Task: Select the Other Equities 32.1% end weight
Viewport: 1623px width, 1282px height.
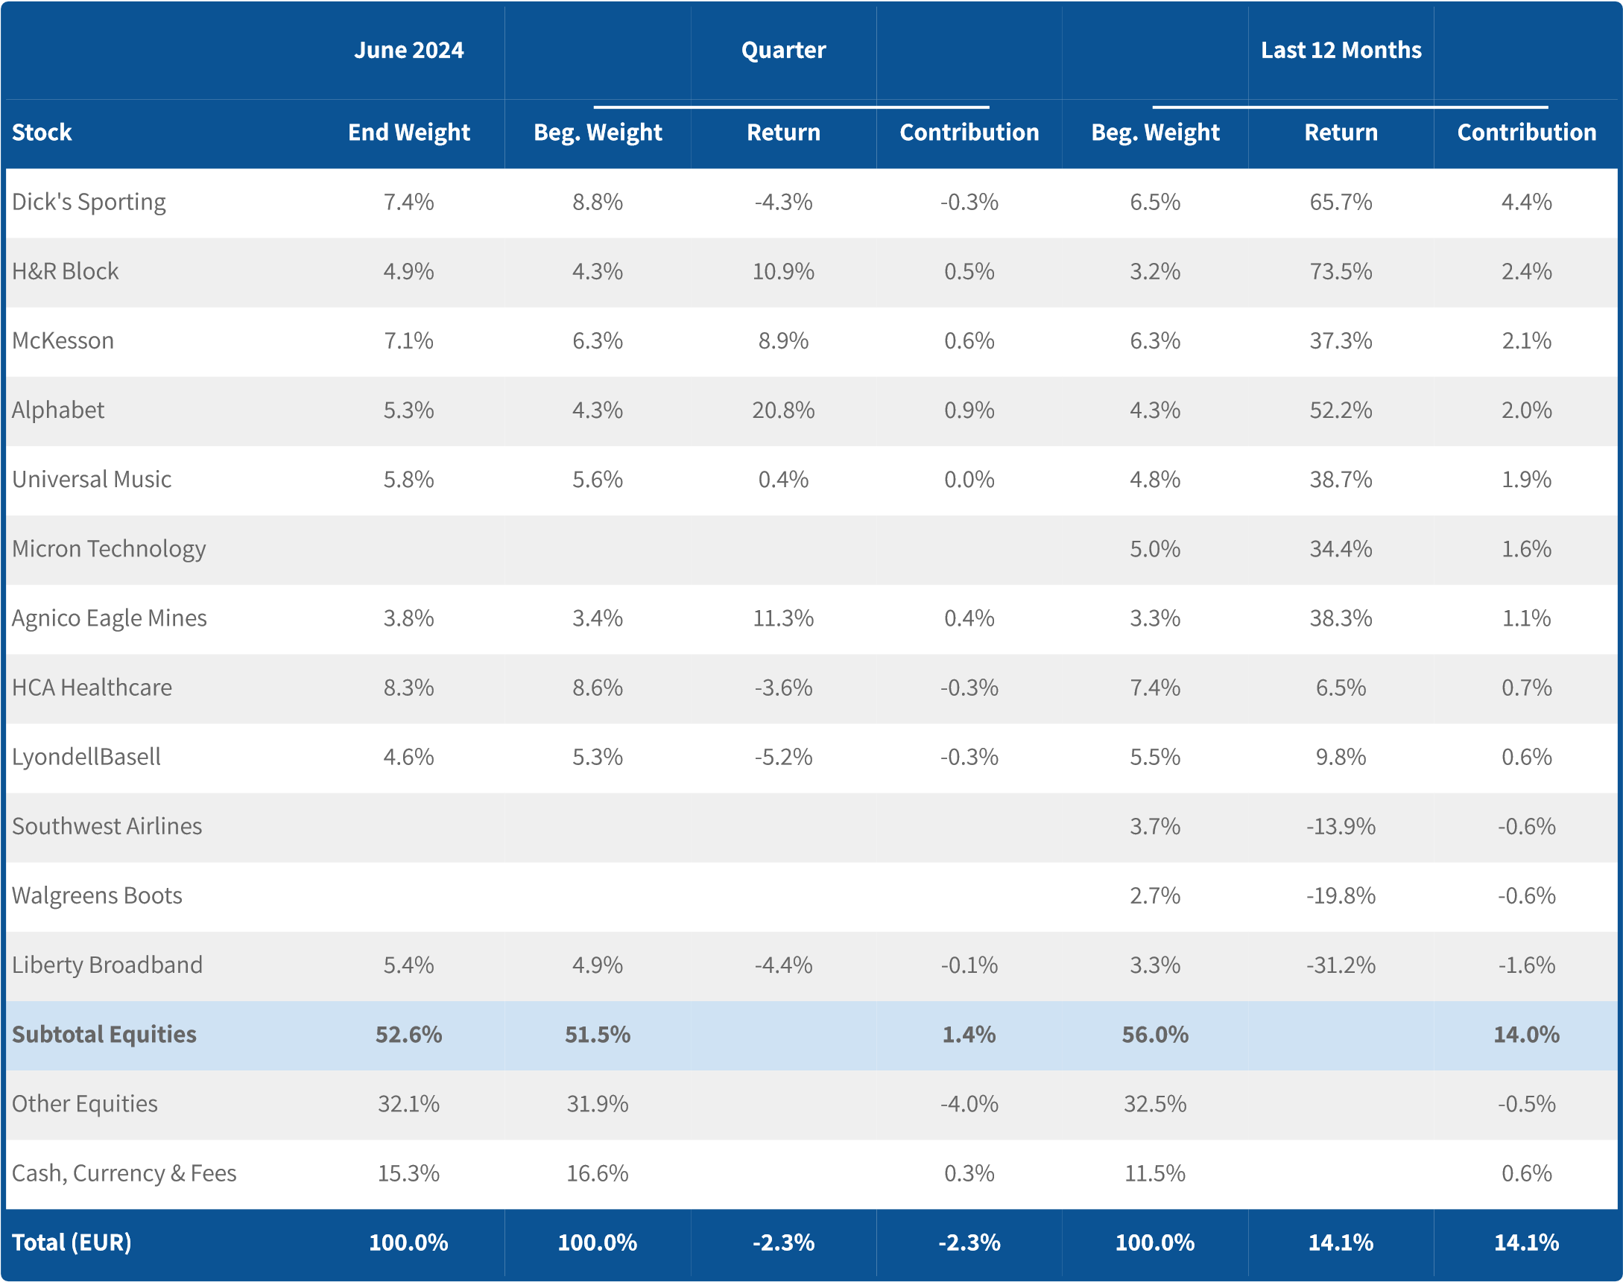Action: (408, 1104)
